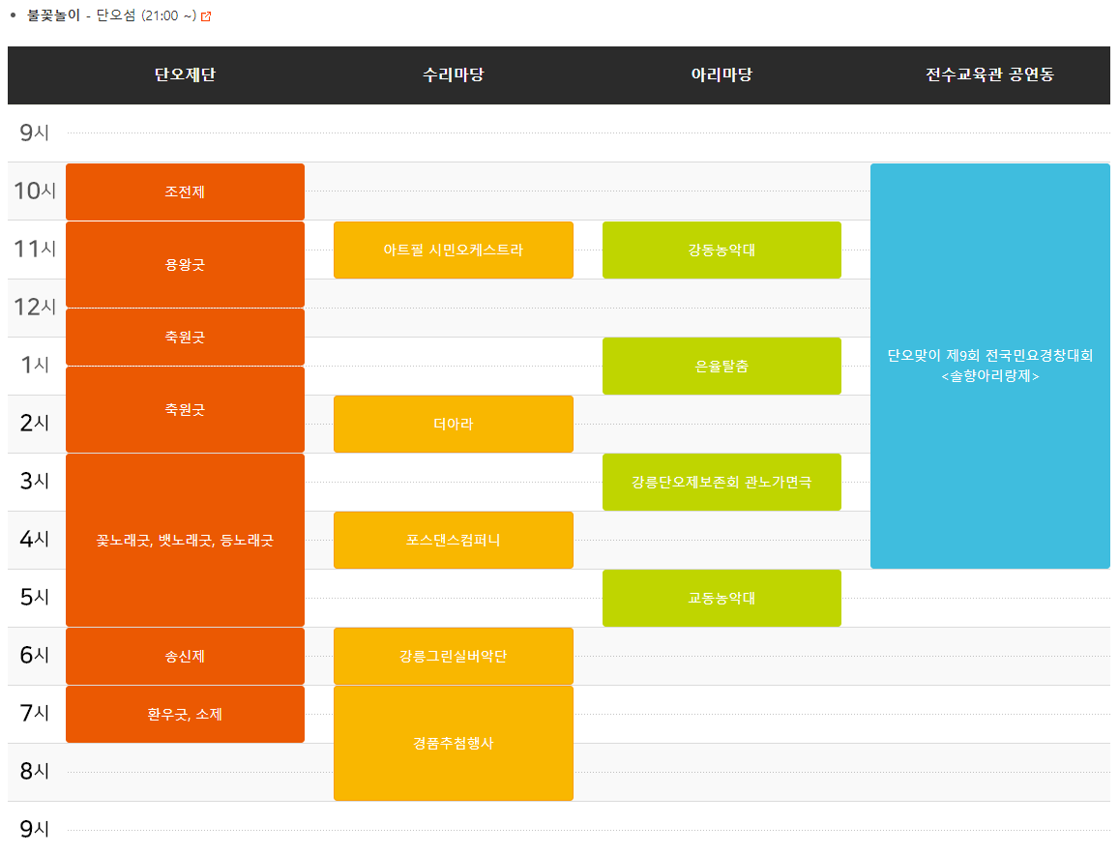This screenshot has width=1119, height=854.
Task: Click the 용왕굿 event block
Action: pos(185,265)
